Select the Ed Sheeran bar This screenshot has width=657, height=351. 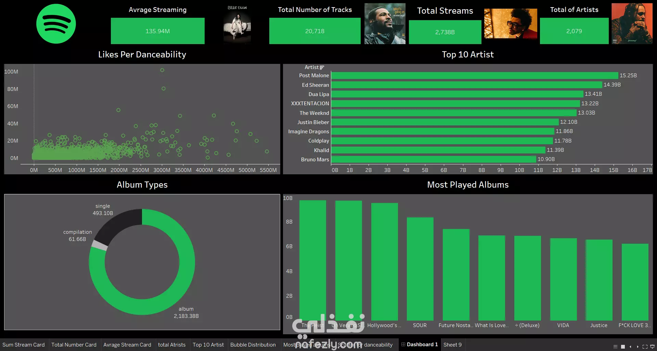tap(466, 85)
